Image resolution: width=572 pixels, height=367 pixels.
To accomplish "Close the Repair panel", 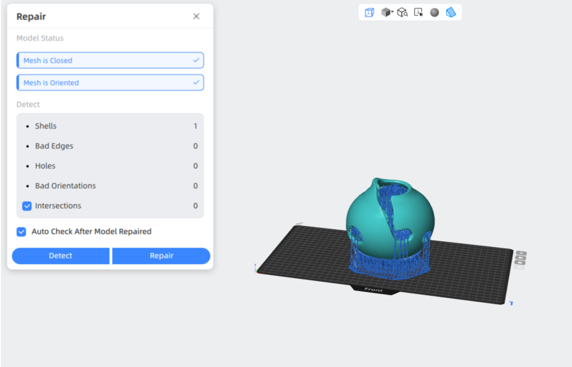I will [196, 17].
